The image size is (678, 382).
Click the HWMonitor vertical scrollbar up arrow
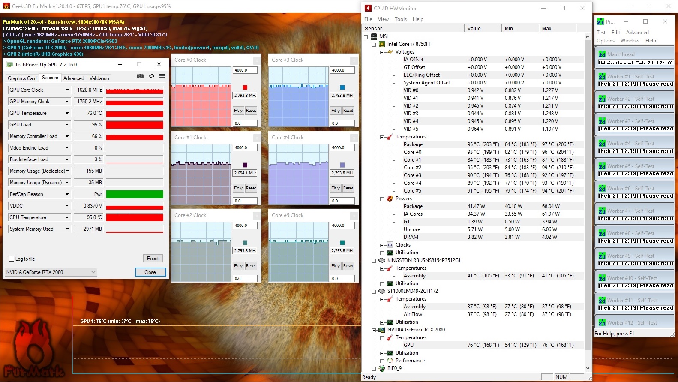click(x=588, y=36)
